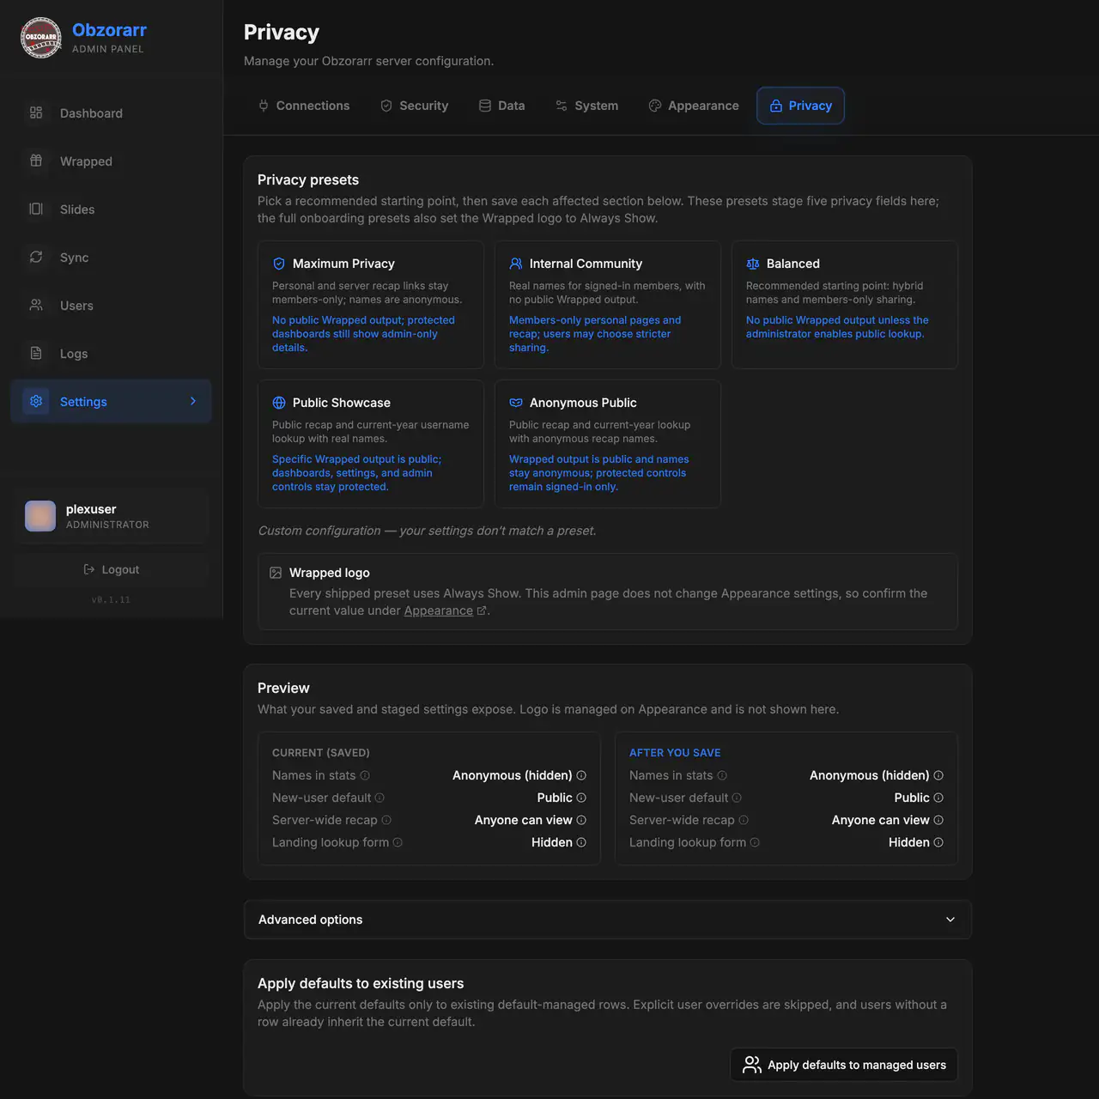Navigate to Sync in the sidebar
Viewport: 1099px width, 1099px height.
[x=111, y=257]
